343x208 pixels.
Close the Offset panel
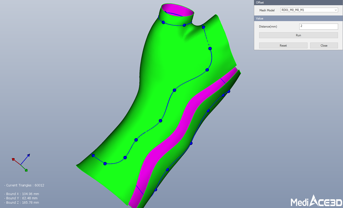324,45
